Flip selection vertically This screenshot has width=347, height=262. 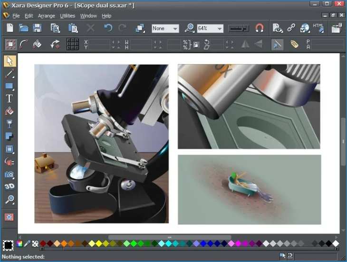pyautogui.click(x=258, y=44)
